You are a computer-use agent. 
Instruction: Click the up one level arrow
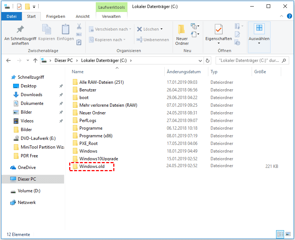click(35, 60)
